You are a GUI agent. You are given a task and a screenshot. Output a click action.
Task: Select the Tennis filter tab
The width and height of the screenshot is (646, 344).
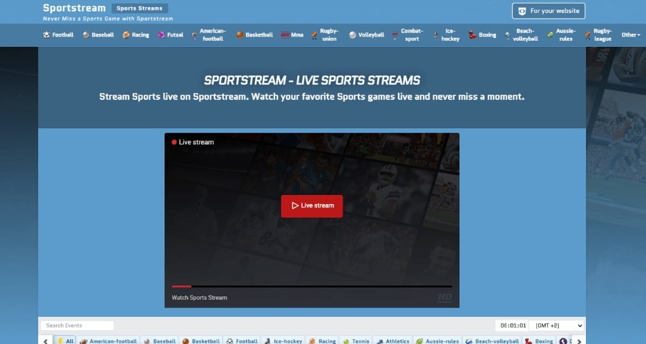(357, 341)
